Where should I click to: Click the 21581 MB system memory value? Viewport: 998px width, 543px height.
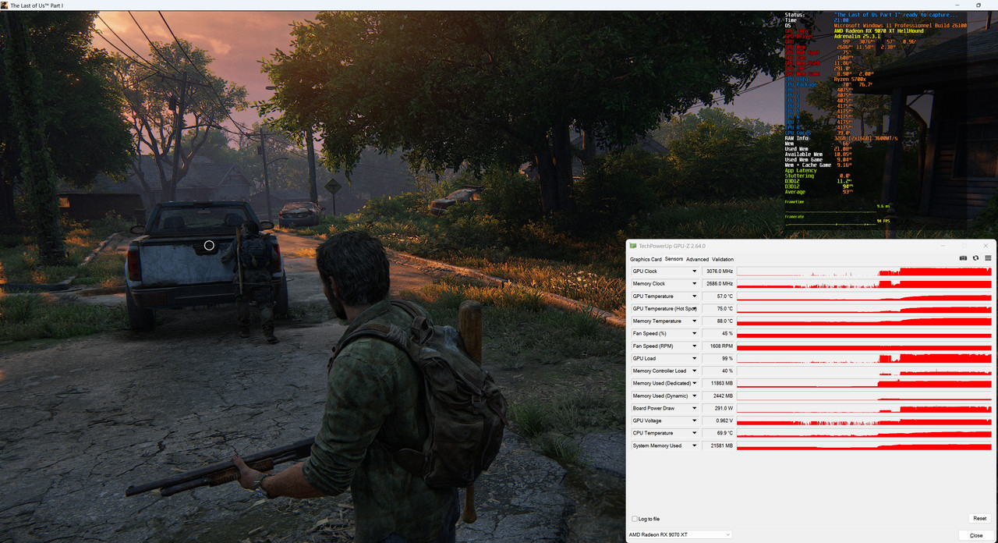(x=718, y=445)
